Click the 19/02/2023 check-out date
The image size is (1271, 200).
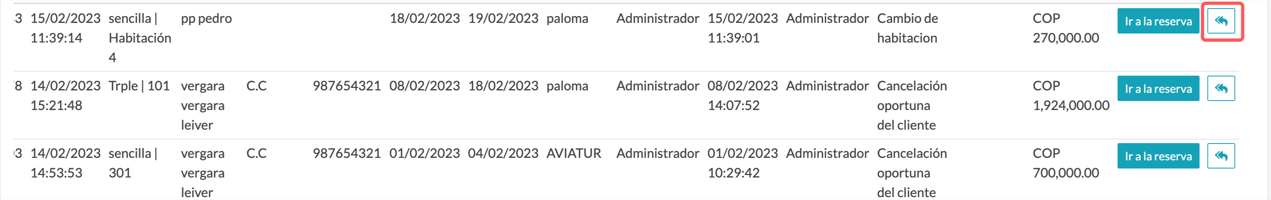tap(503, 19)
